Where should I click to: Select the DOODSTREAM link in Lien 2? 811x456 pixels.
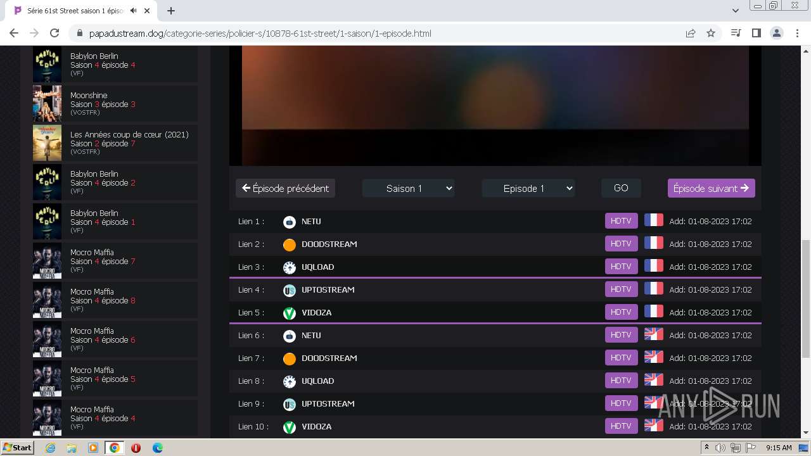pos(329,244)
